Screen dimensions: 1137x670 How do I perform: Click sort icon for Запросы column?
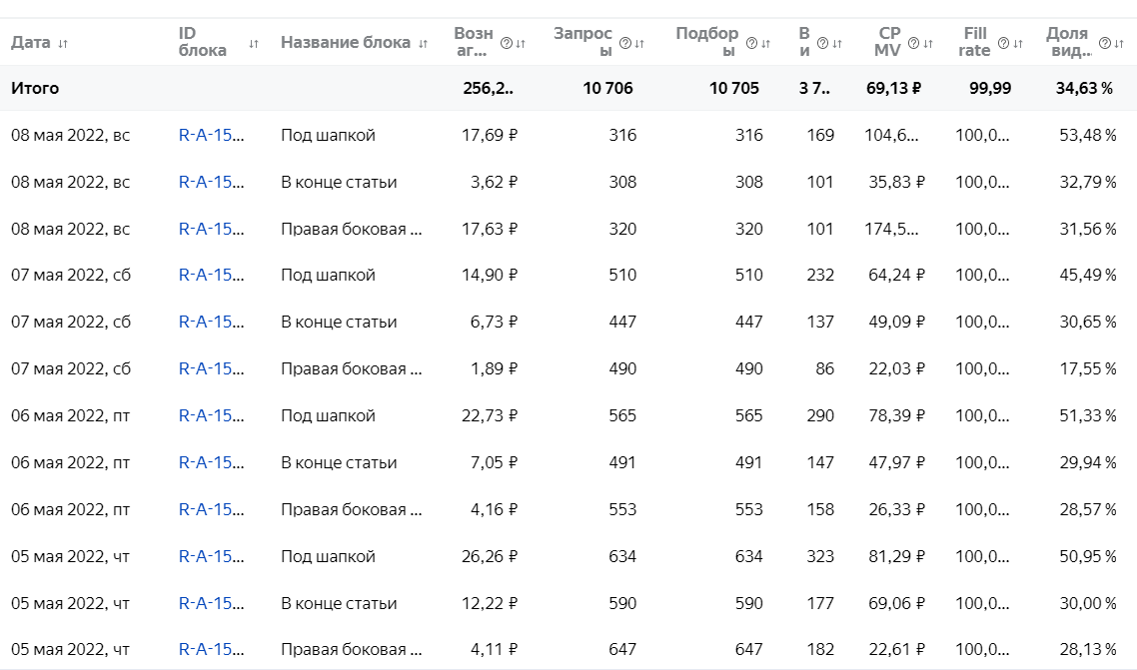638,43
